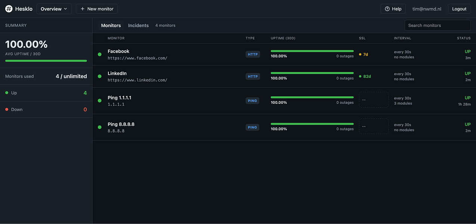Screen dimensions: 476x224
Task: Select the Monitors tab
Action: click(111, 25)
